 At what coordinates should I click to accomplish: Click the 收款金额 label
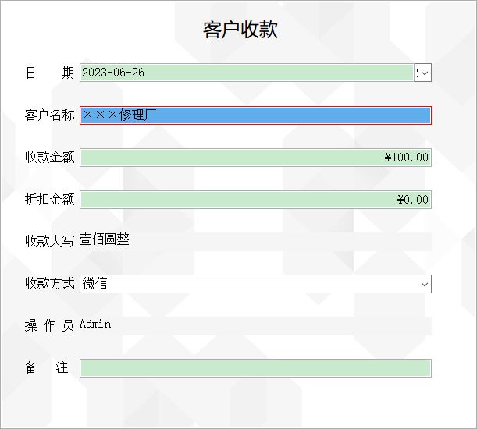[50, 158]
